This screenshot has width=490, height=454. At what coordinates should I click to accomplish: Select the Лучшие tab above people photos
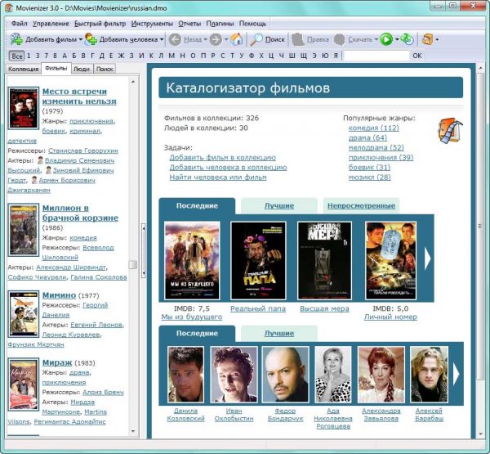pos(279,334)
